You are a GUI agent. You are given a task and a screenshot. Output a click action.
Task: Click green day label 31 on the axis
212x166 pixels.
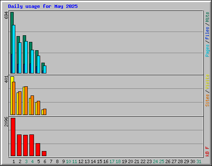pyautogui.click(x=199, y=161)
